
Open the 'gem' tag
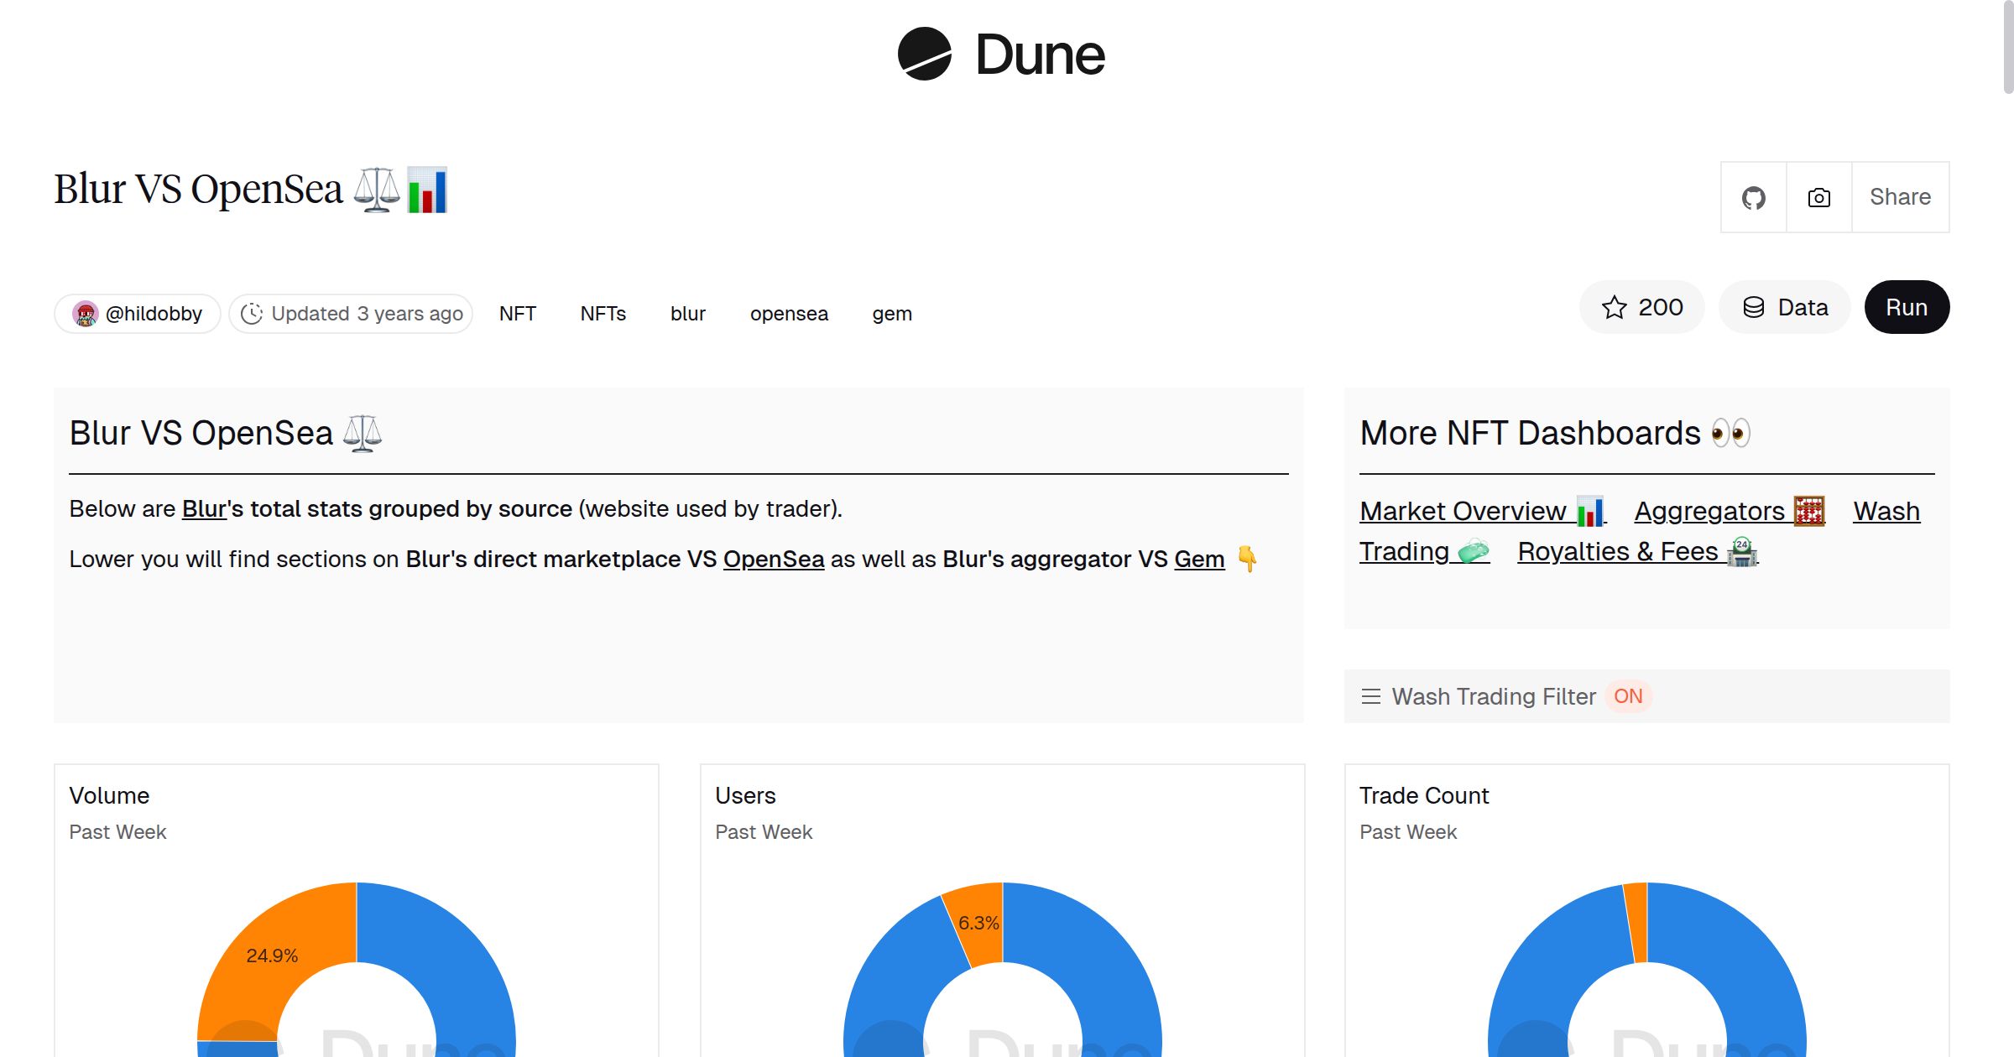point(892,313)
